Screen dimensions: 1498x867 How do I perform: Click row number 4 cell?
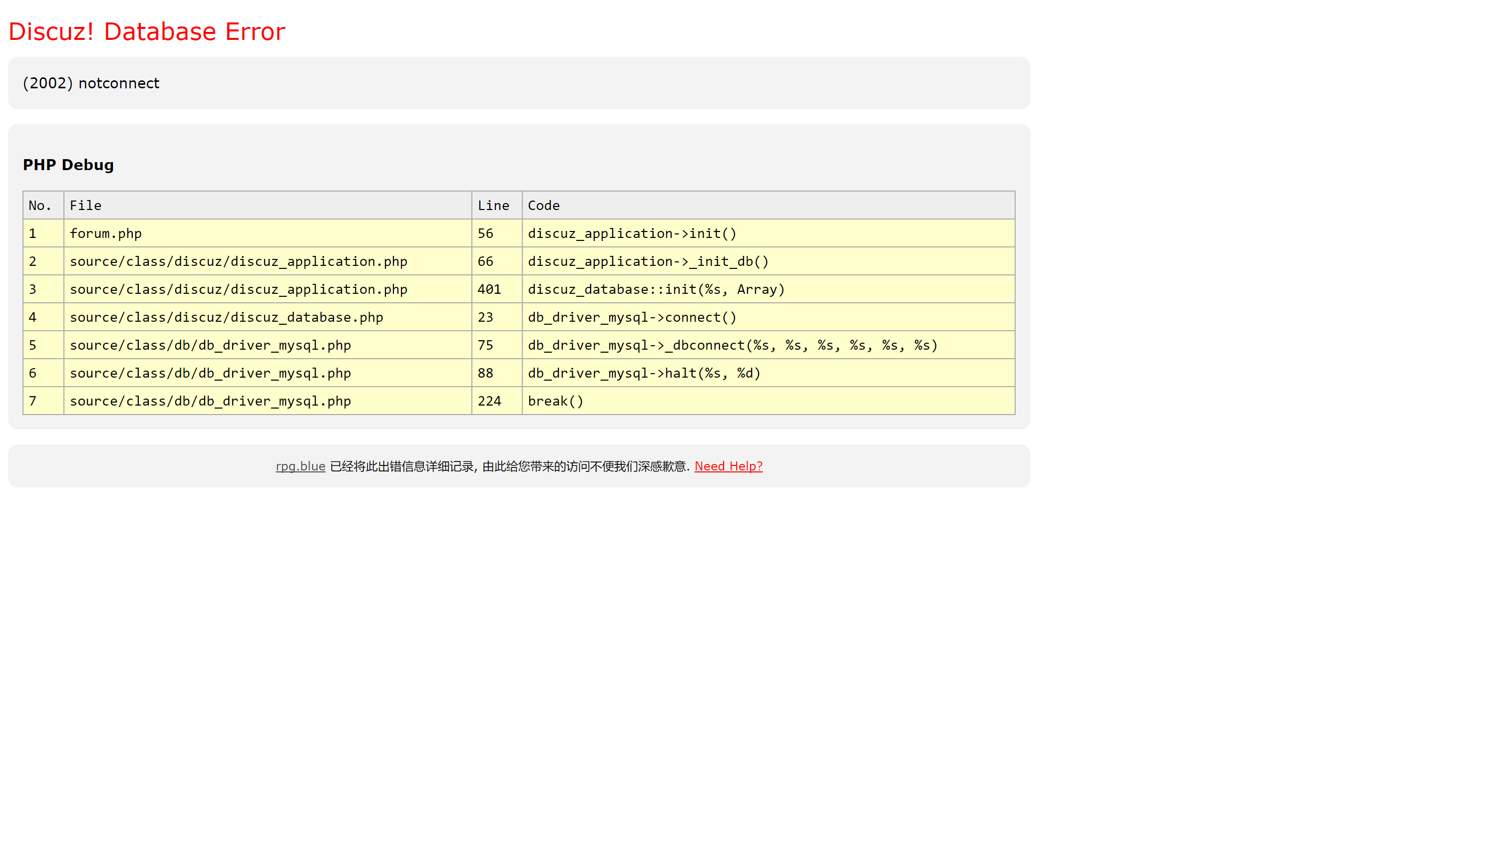(x=43, y=317)
